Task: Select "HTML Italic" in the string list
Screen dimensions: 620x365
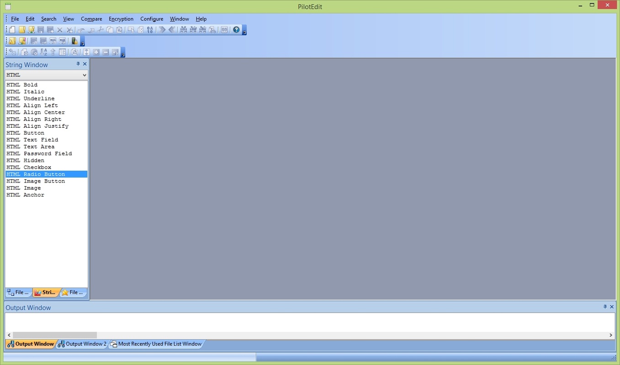Action: point(46,92)
